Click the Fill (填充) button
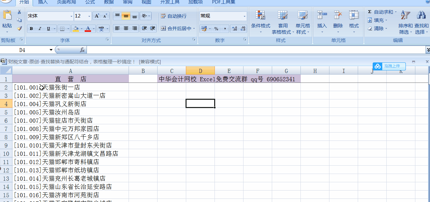 pyautogui.click(x=377, y=20)
